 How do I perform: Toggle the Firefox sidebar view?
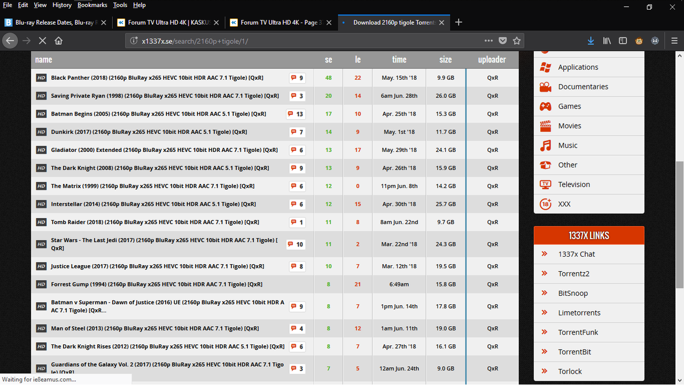pos(623,41)
